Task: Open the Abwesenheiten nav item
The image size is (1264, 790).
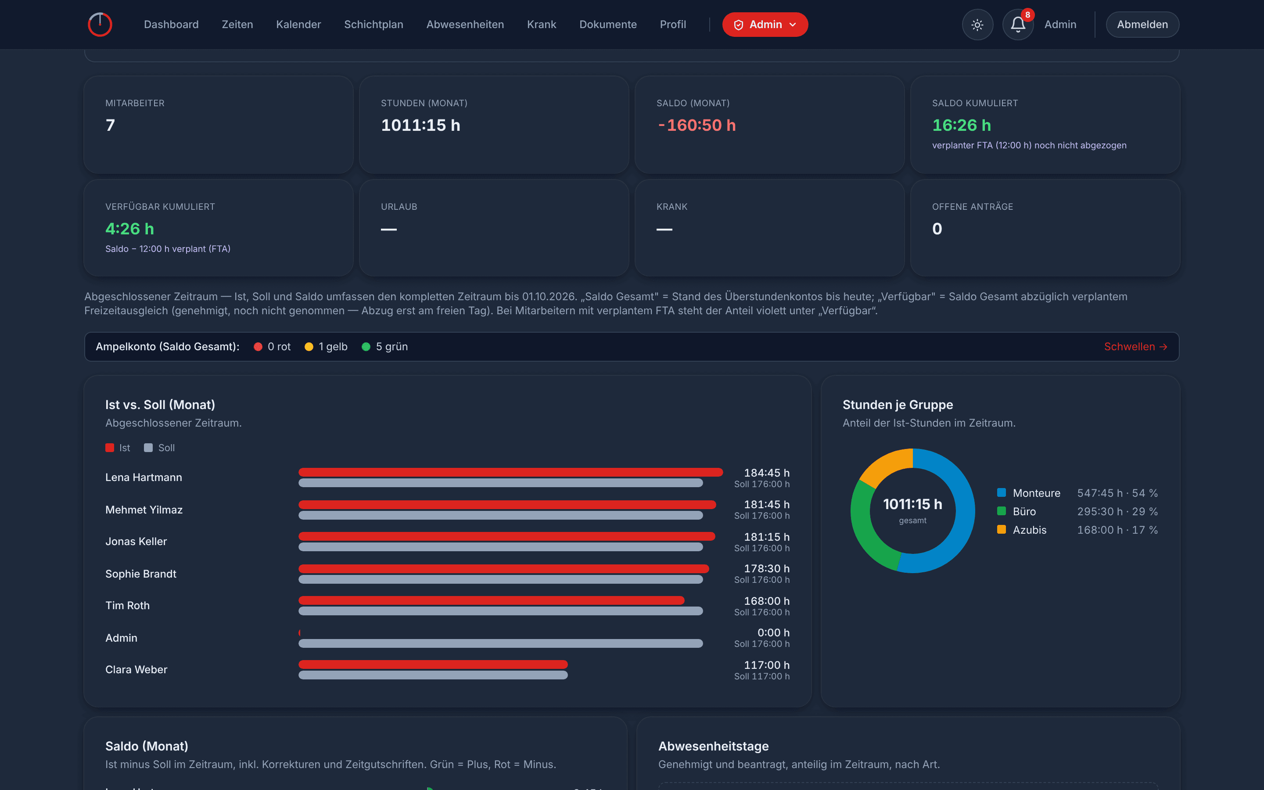Action: (x=465, y=25)
